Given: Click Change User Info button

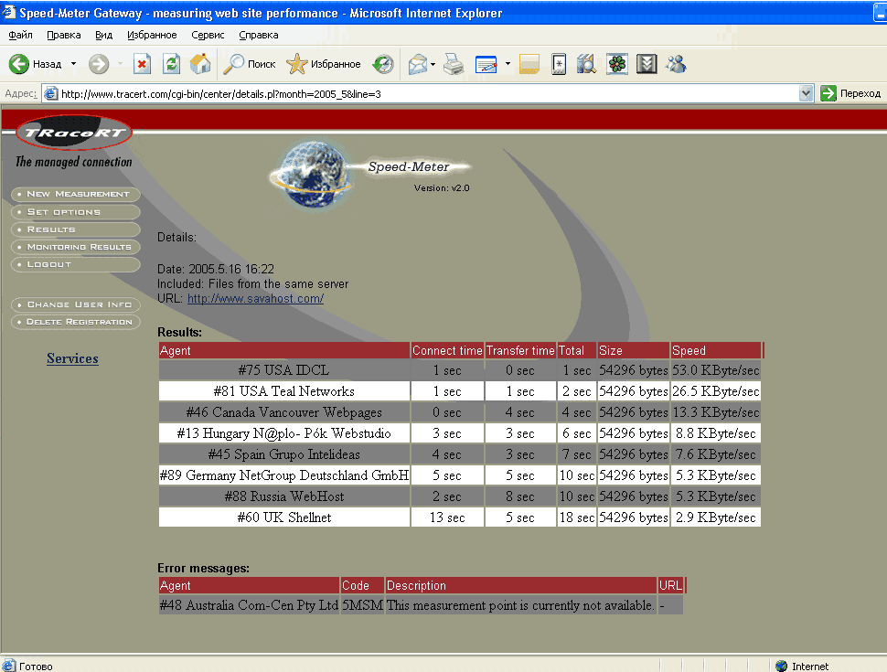Looking at the screenshot, I should pyautogui.click(x=76, y=304).
